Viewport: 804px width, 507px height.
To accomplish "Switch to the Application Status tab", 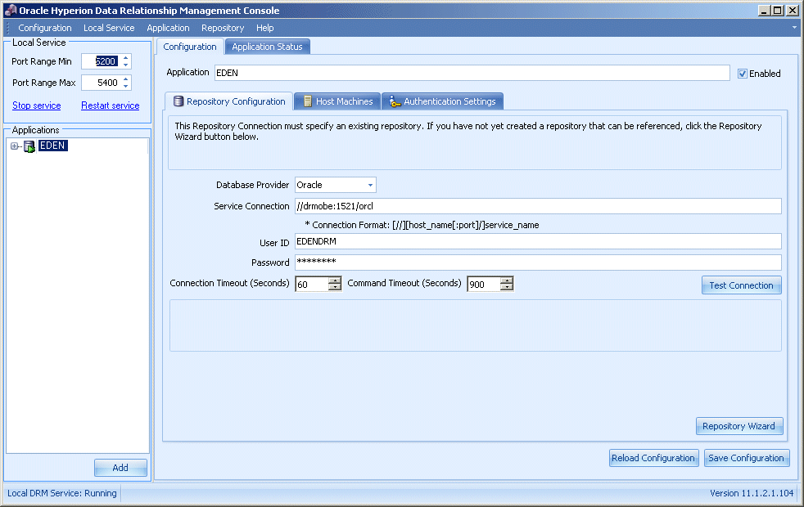I will 267,47.
